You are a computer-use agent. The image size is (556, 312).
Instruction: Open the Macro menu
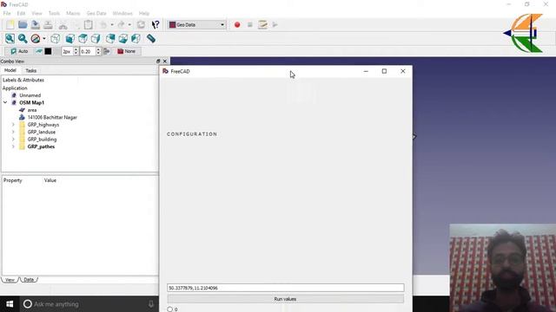(x=73, y=13)
